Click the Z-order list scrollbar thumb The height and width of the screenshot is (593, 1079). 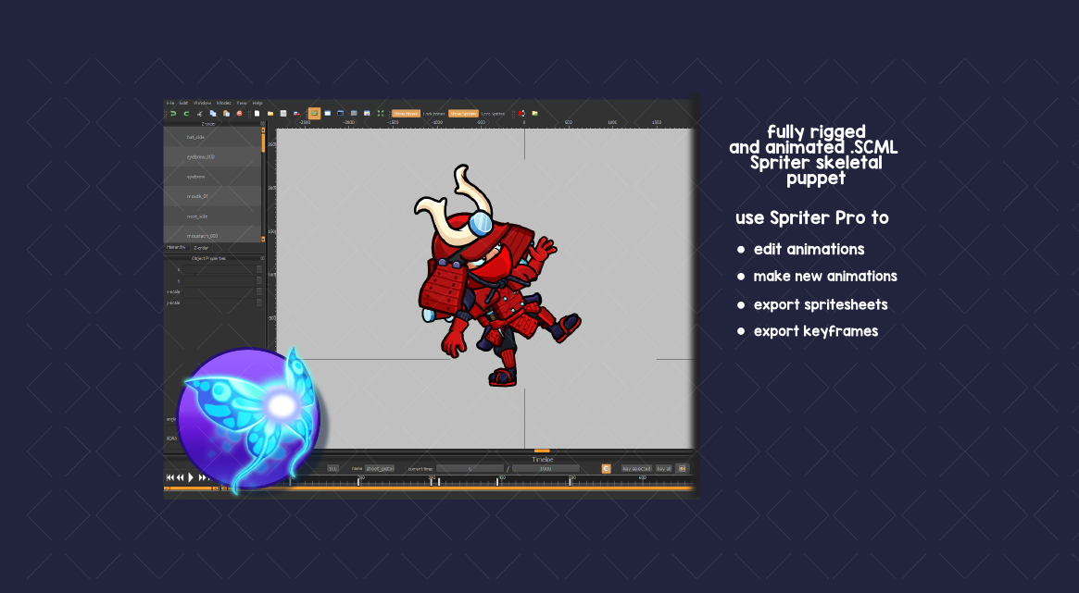263,142
